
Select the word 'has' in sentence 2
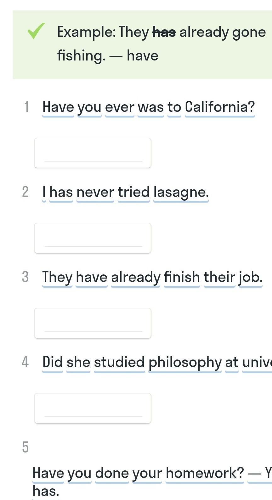[61, 192]
